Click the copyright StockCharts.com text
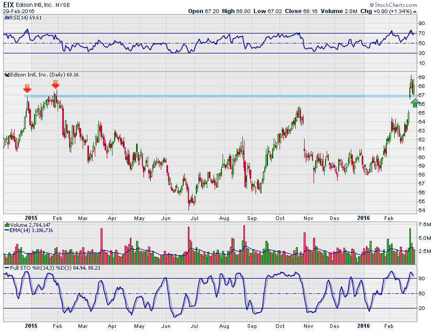 click(x=393, y=5)
